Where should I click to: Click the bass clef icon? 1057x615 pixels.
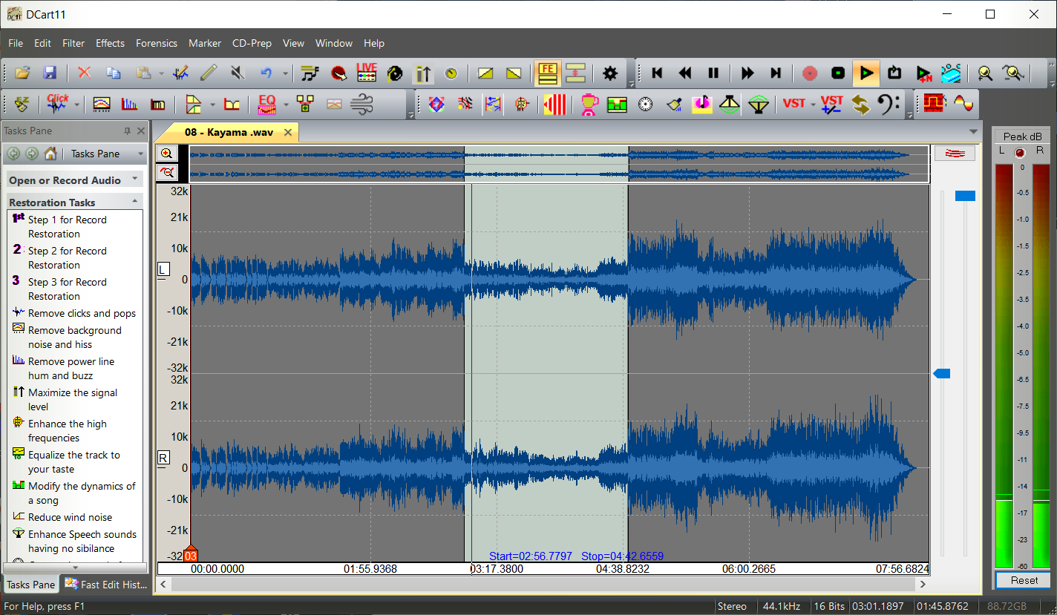click(889, 104)
